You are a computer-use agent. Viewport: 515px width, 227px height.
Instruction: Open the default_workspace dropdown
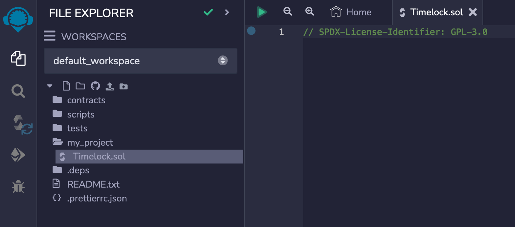pos(141,61)
